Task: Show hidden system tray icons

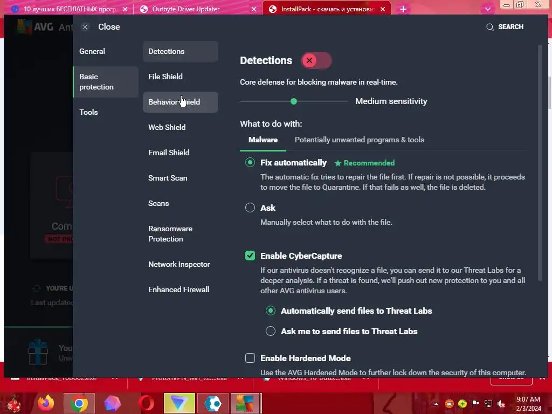Action: pyautogui.click(x=436, y=404)
